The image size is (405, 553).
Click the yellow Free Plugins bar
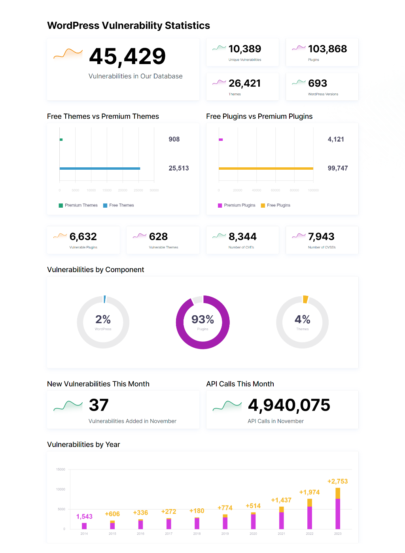pyautogui.click(x=266, y=169)
